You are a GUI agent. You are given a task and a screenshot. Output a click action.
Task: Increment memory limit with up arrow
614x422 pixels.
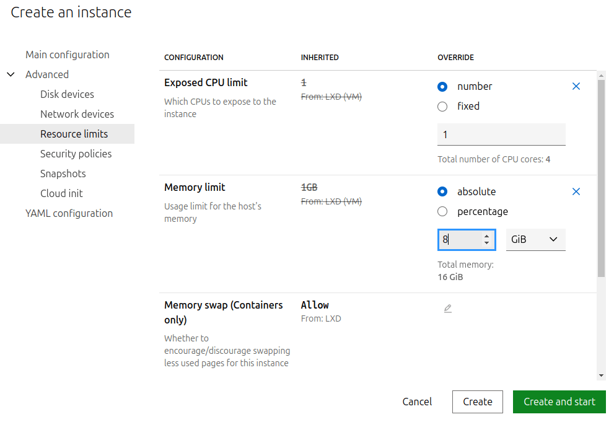tap(487, 235)
